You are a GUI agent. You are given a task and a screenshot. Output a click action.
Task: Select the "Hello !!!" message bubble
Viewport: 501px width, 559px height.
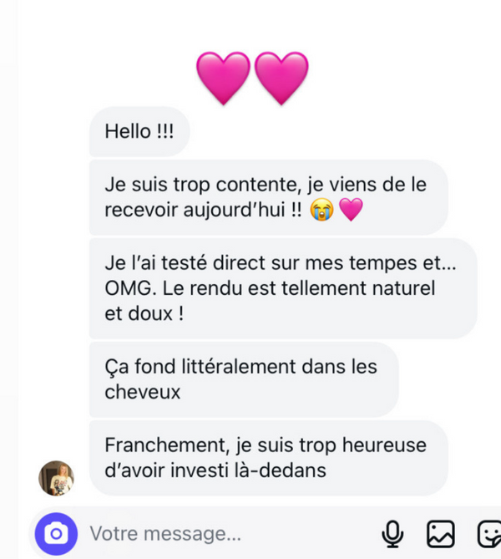(139, 132)
